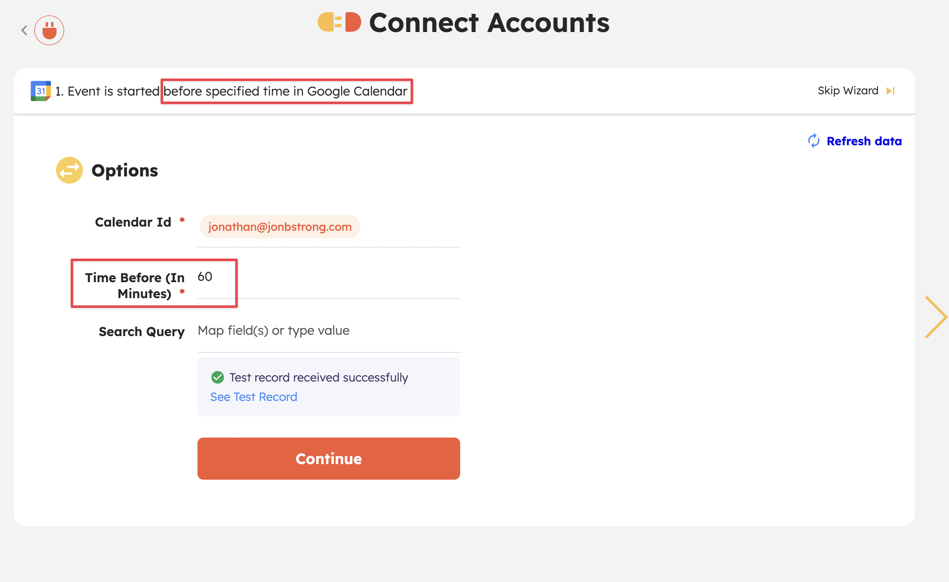Click the yellow Options swap-arrows icon
Viewport: 949px width, 582px height.
click(69, 170)
